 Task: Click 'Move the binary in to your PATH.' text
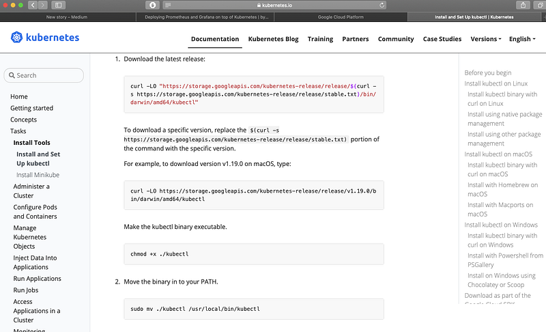click(171, 281)
